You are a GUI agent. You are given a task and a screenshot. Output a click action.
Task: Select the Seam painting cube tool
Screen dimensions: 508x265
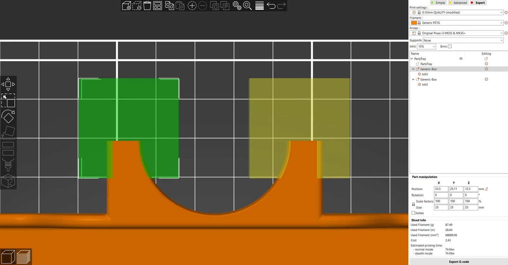(x=8, y=181)
